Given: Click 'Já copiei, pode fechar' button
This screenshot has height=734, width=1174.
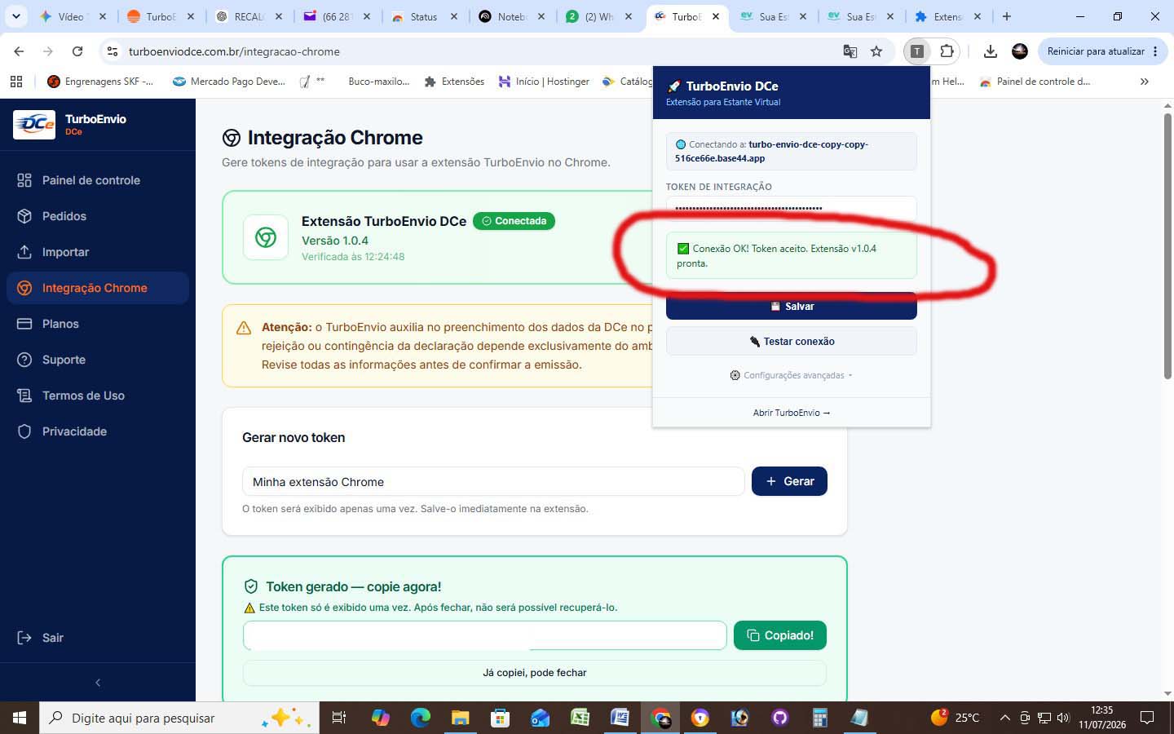Looking at the screenshot, I should coord(535,673).
